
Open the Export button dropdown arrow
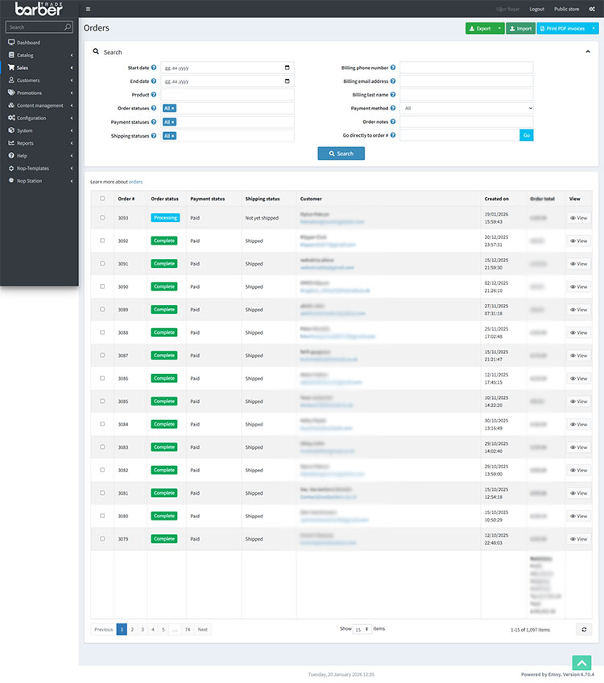coord(499,28)
